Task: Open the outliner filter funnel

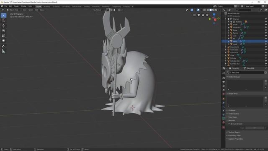Action: coord(261,10)
